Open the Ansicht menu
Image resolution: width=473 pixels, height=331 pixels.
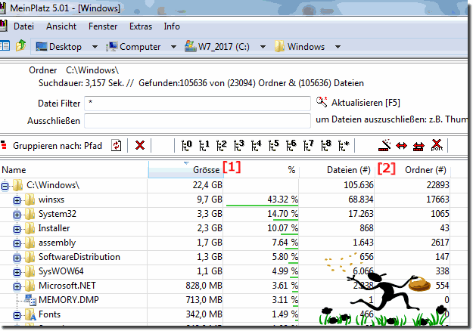pyautogui.click(x=61, y=26)
